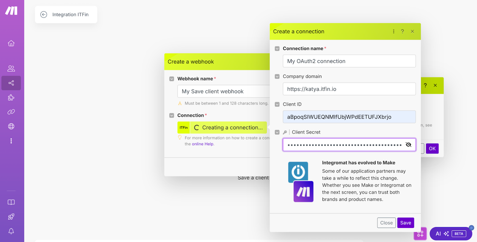Show the hidden Client Secret value
Screen dimensions: 477x242
(x=408, y=145)
